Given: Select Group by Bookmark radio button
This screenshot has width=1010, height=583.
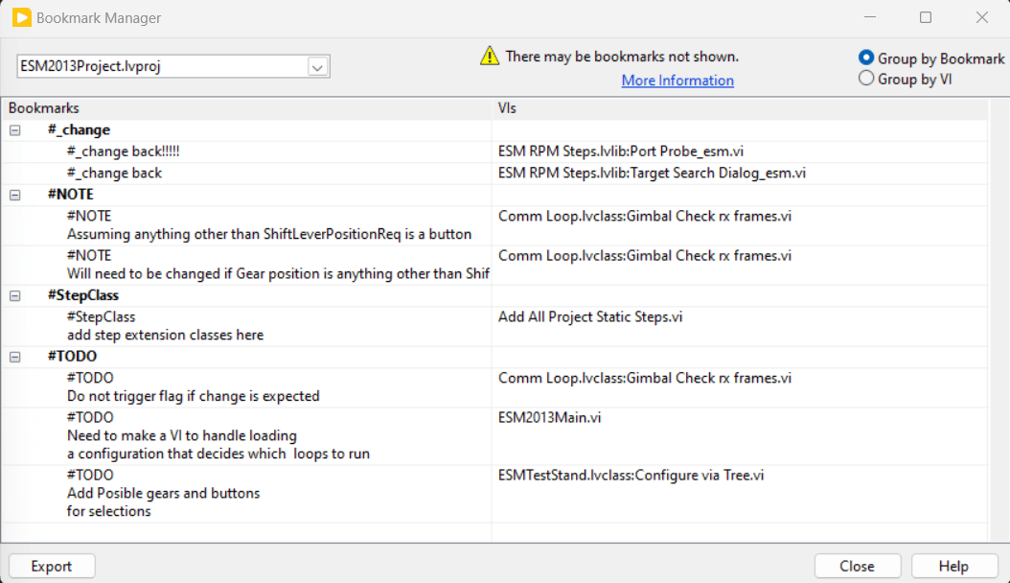Looking at the screenshot, I should tap(866, 58).
